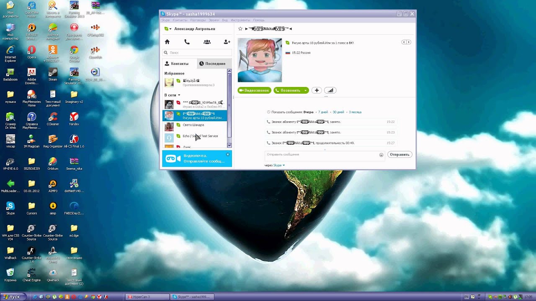Click the Cheat Engine desktop icon
The width and height of the screenshot is (536, 301).
[x=31, y=275]
